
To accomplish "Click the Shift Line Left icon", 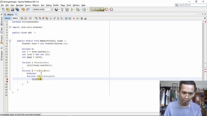I will pos(66,18).
